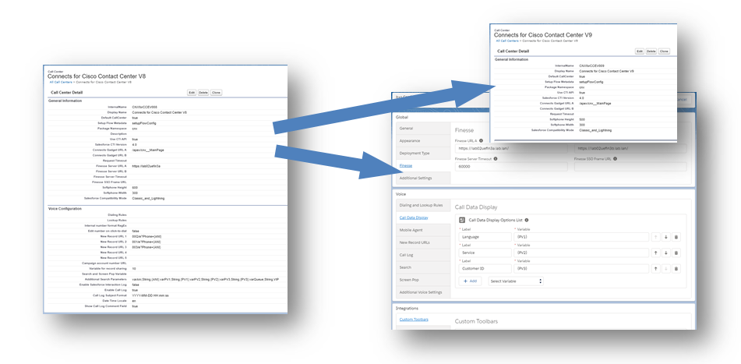Click the Finesse Server Timeout info icon

coord(496,159)
